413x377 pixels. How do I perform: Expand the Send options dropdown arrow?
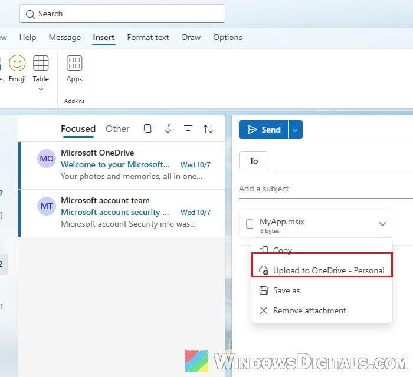295,130
